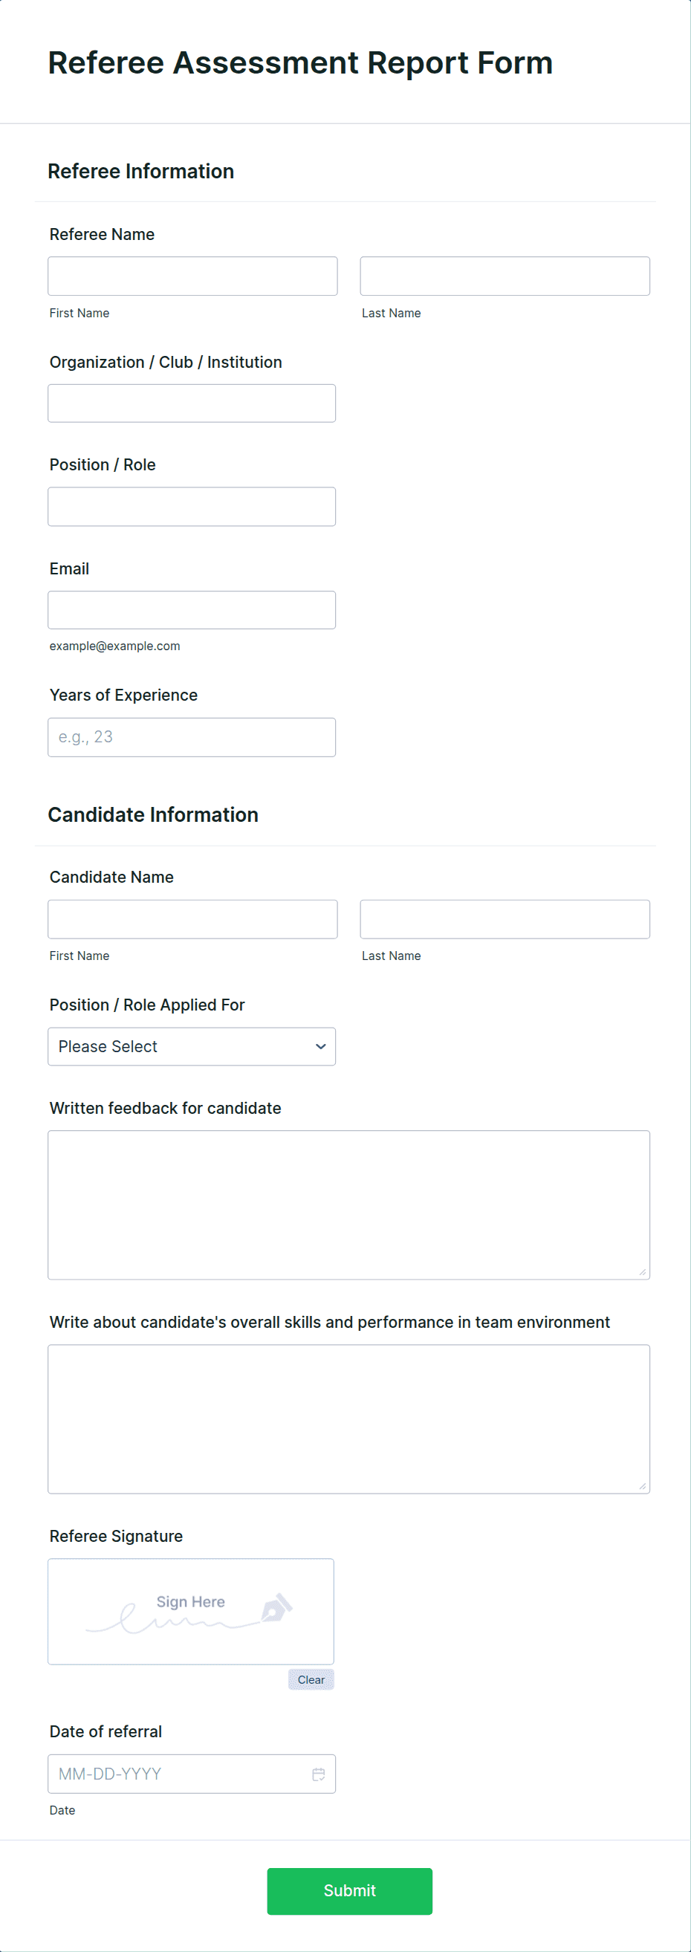The height and width of the screenshot is (1952, 691).
Task: Select the Candidate First Name input
Action: pos(192,919)
